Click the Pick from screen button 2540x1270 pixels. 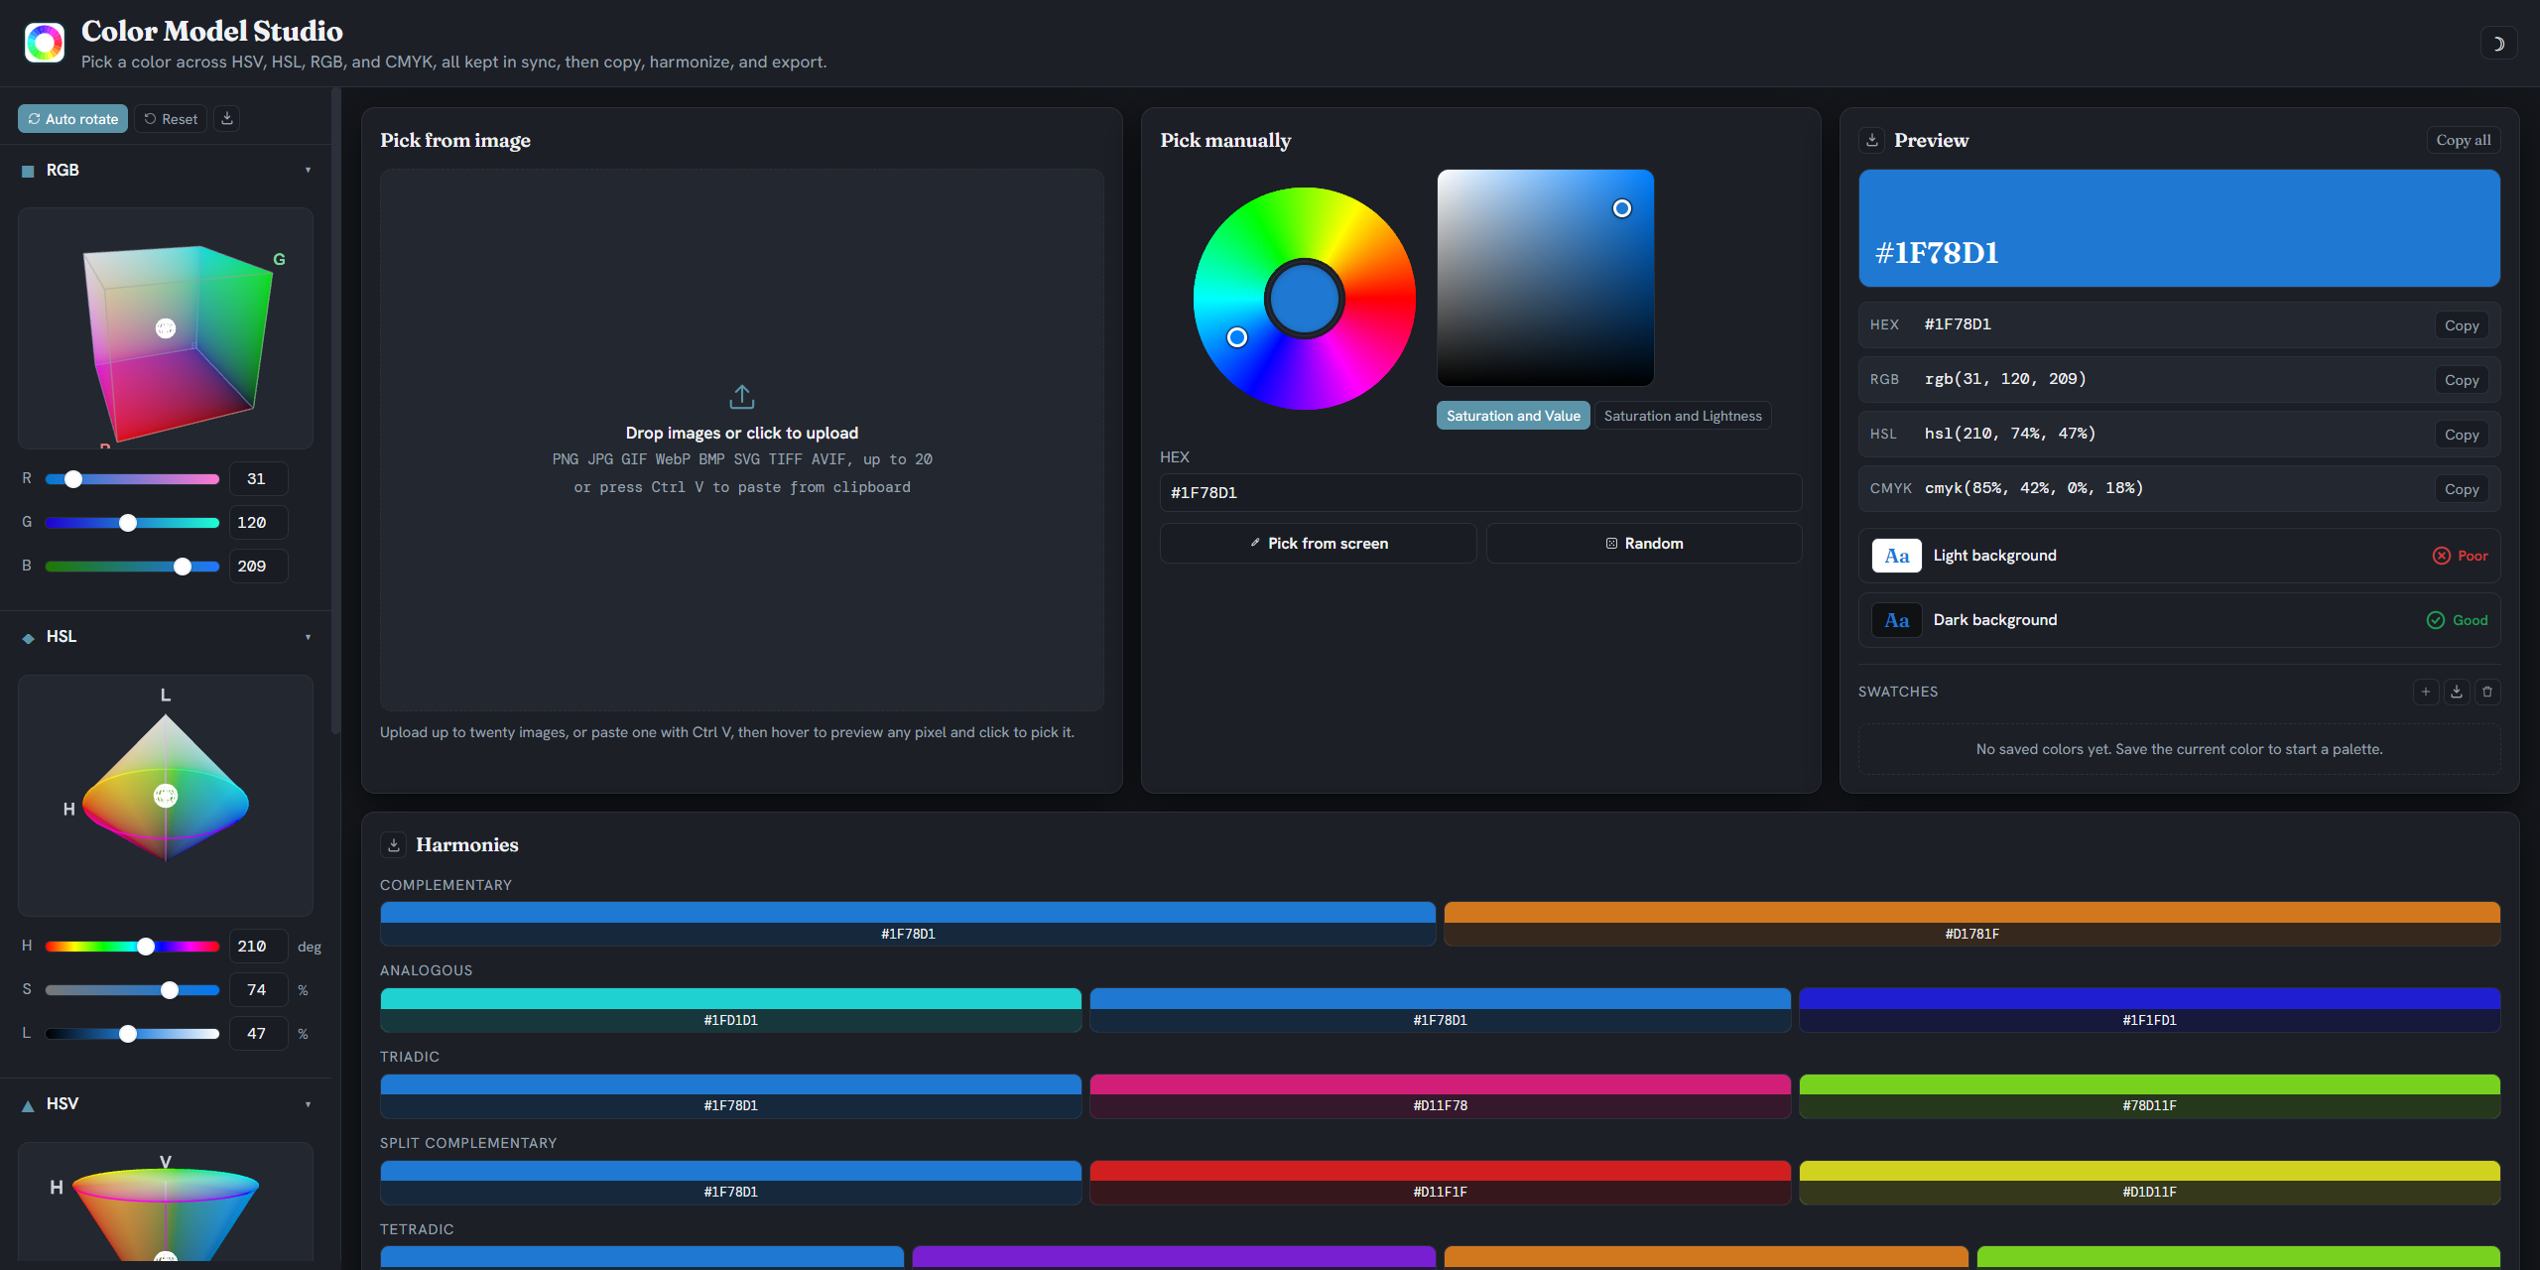(x=1319, y=544)
